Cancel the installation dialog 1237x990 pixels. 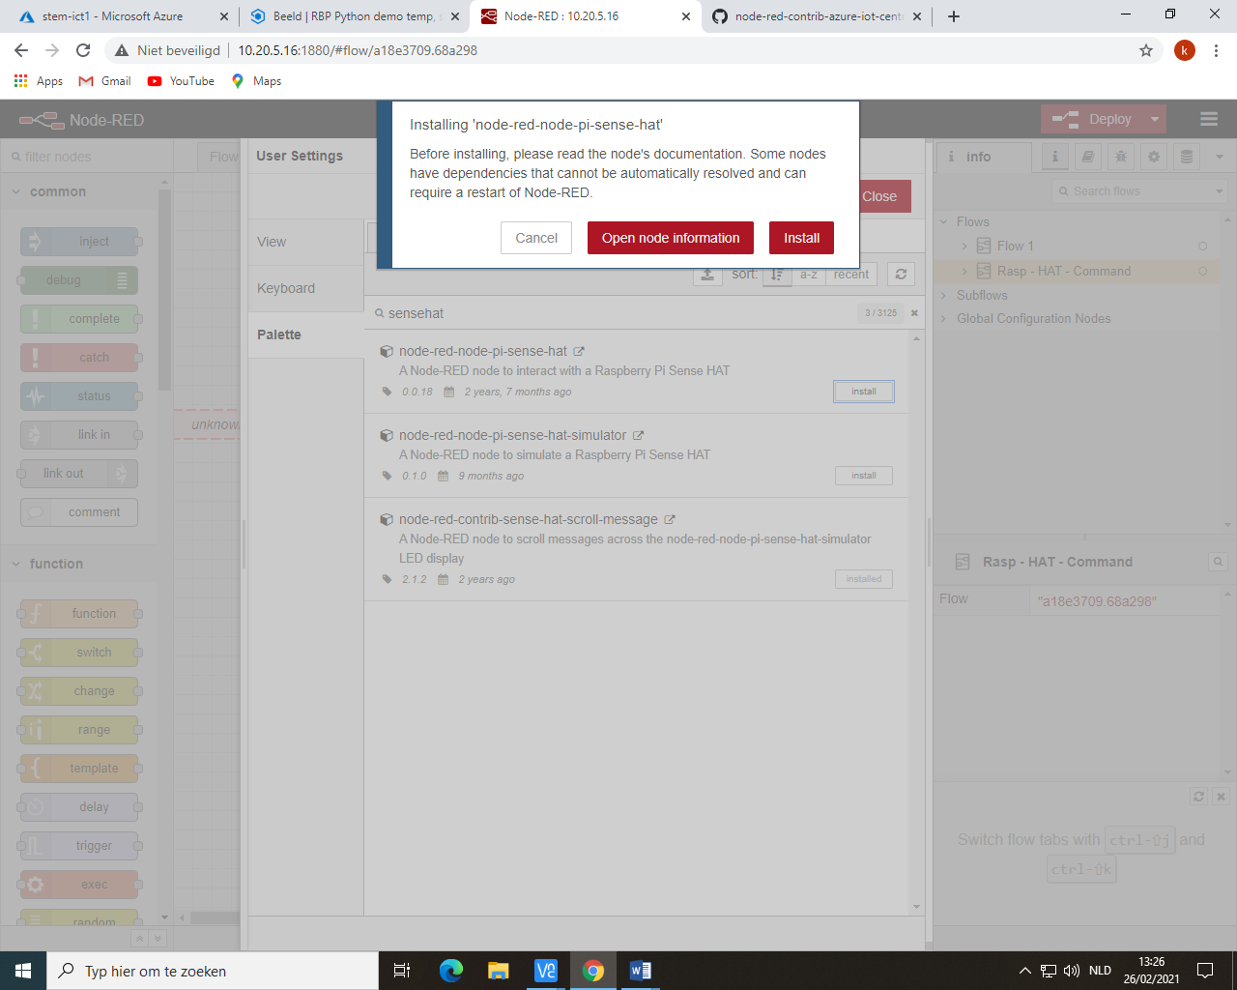coord(536,238)
